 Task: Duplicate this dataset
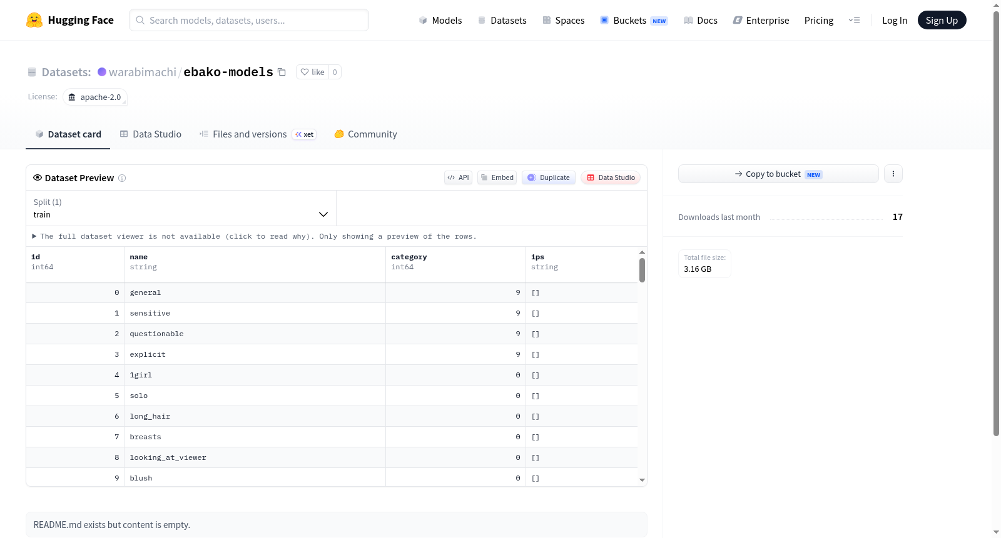(x=549, y=177)
